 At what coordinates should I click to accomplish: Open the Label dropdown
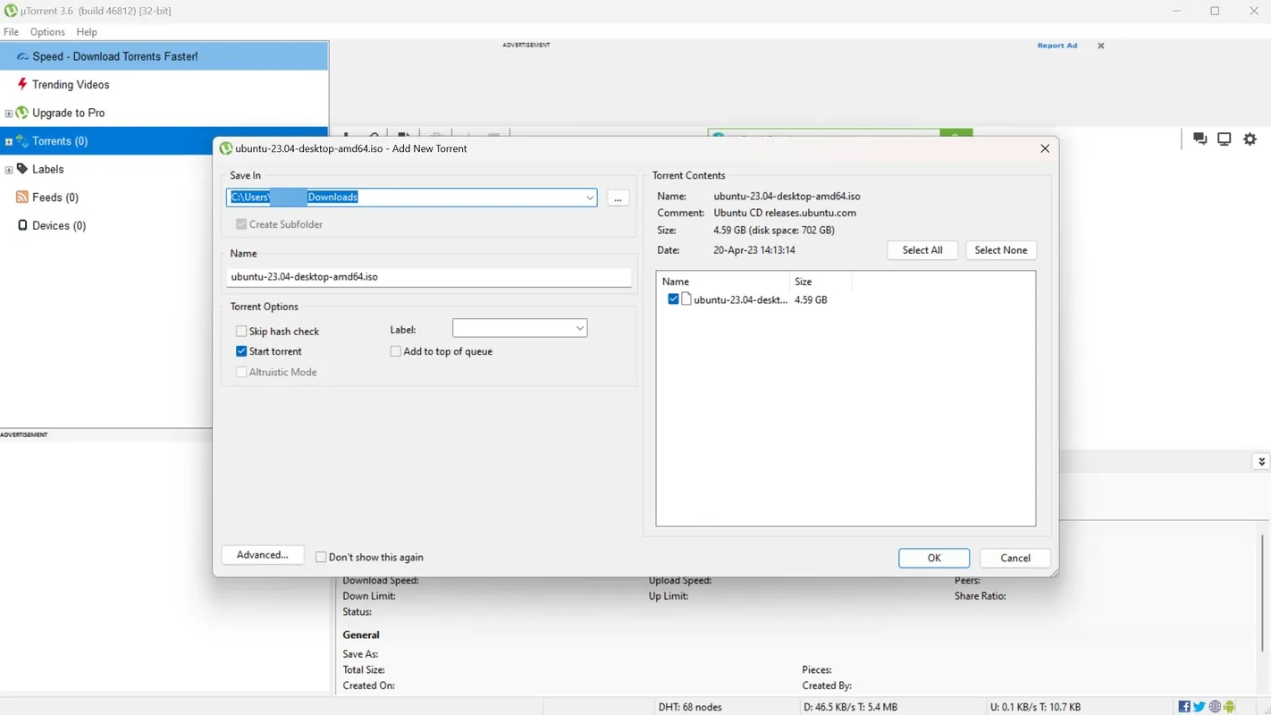point(519,329)
